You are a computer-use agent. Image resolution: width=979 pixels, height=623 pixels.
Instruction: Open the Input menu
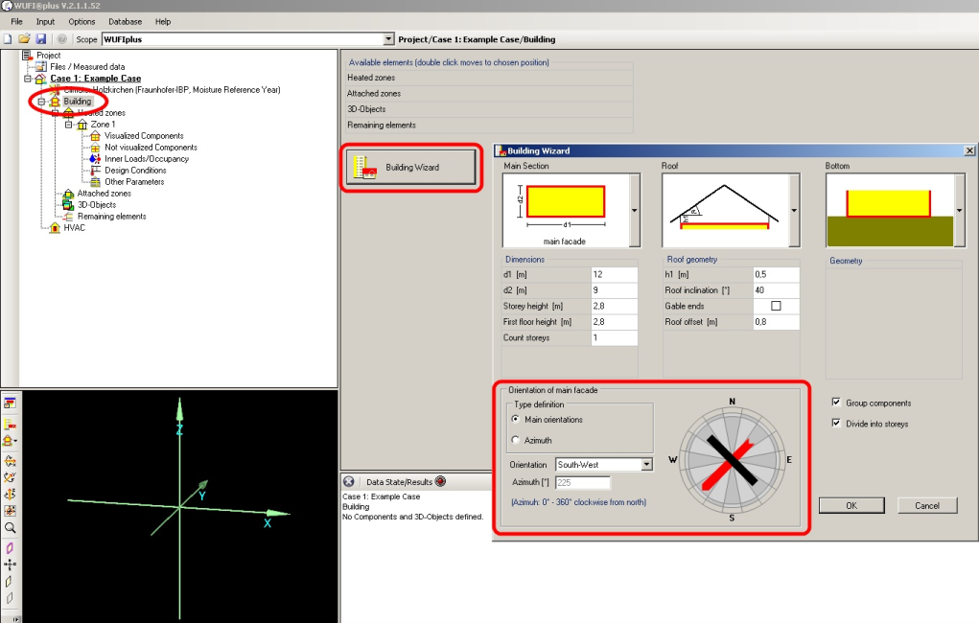(x=46, y=21)
